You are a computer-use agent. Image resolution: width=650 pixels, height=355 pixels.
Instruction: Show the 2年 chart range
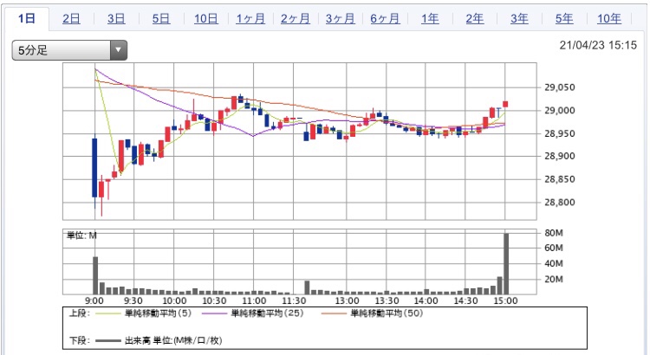pos(475,19)
